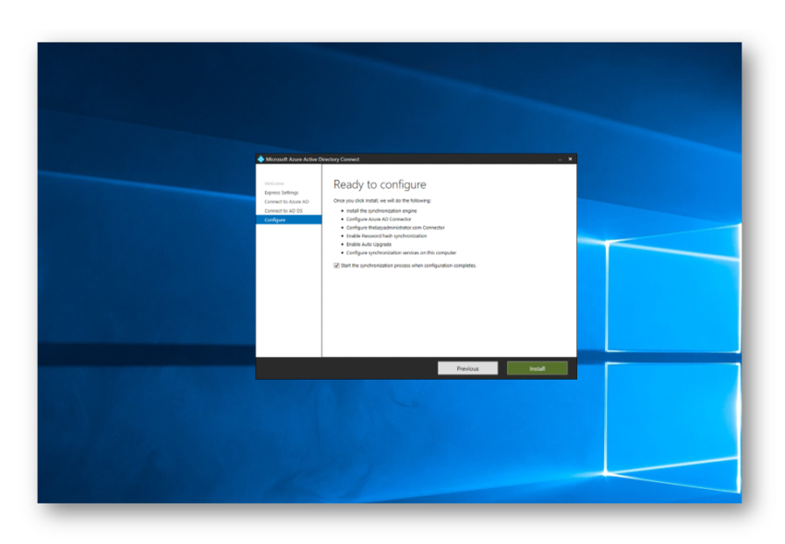Open the Connect to Azure AD step
The image size is (785, 544).
[x=286, y=202]
